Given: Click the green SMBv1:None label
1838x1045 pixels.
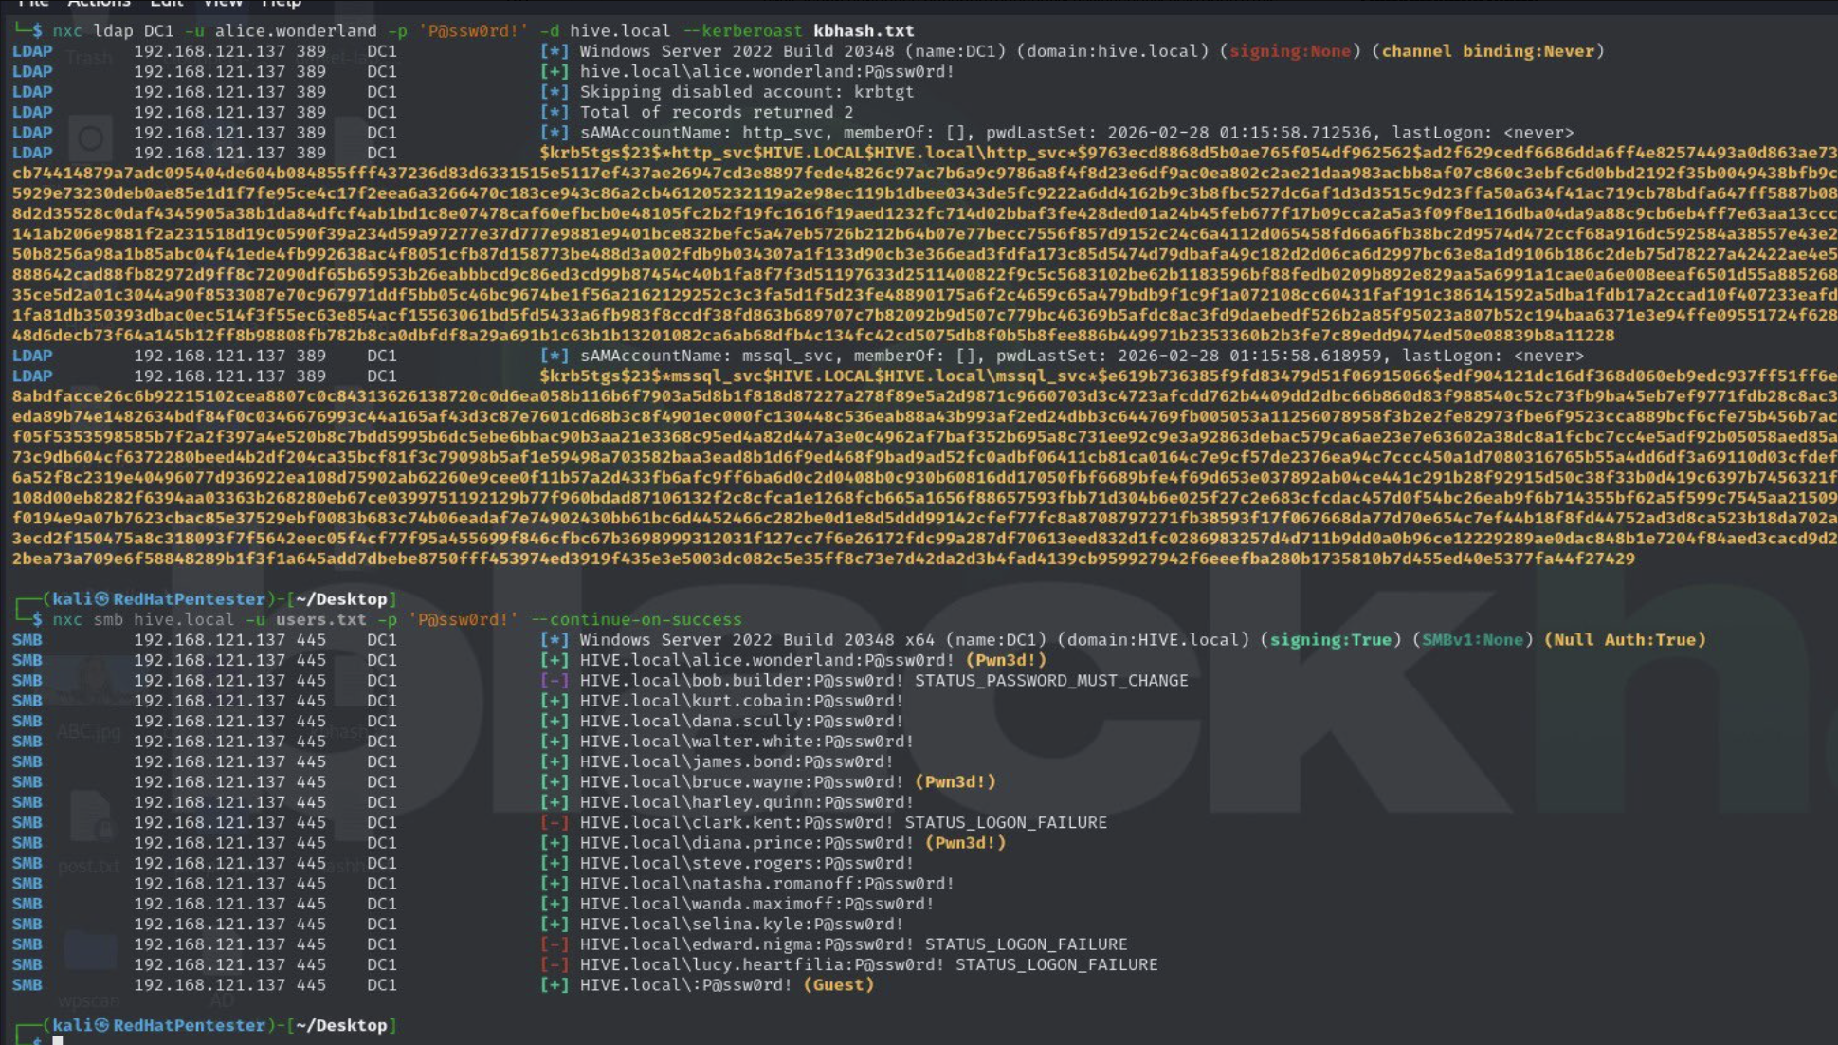Looking at the screenshot, I should coord(1472,640).
